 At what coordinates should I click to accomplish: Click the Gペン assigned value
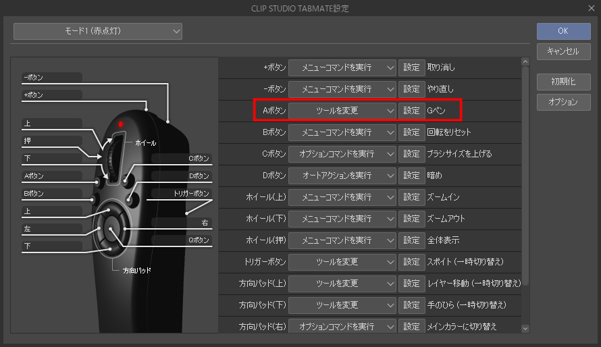(436, 111)
